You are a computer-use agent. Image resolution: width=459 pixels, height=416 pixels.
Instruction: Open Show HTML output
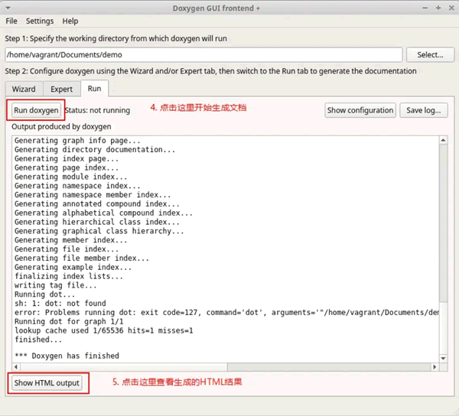coord(47,383)
